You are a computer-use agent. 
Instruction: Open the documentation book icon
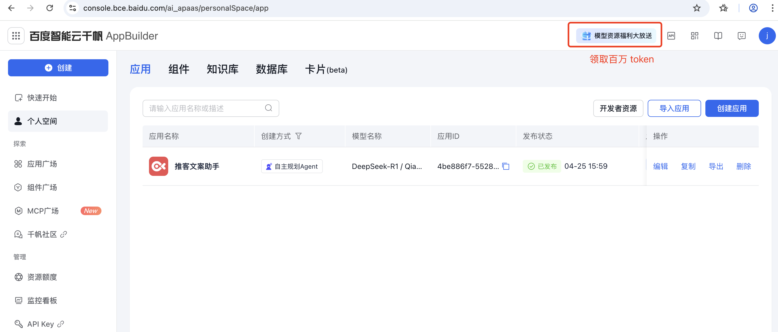pos(718,35)
